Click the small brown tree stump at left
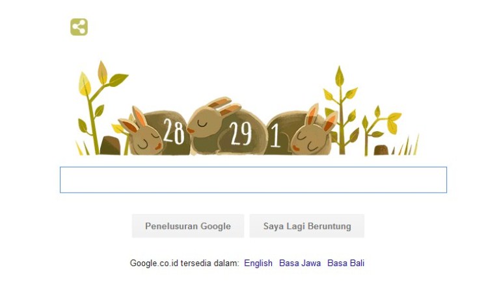501x305 pixels. click(110, 145)
